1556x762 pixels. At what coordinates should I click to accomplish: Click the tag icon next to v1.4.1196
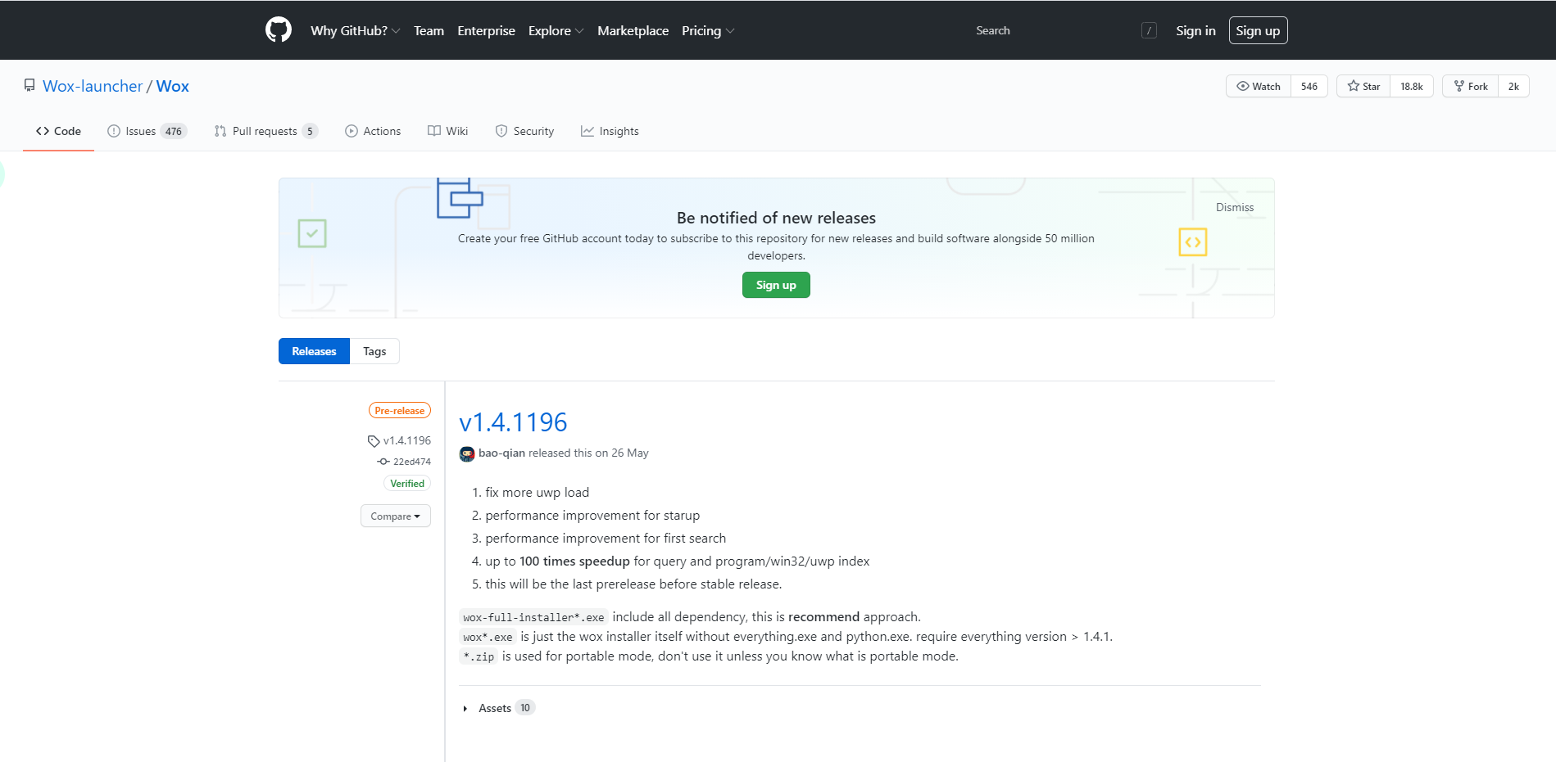[x=374, y=441]
